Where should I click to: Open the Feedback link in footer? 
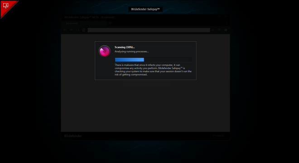click(x=218, y=135)
